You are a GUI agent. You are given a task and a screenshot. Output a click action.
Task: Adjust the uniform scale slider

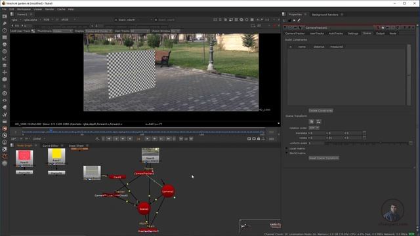[367, 143]
